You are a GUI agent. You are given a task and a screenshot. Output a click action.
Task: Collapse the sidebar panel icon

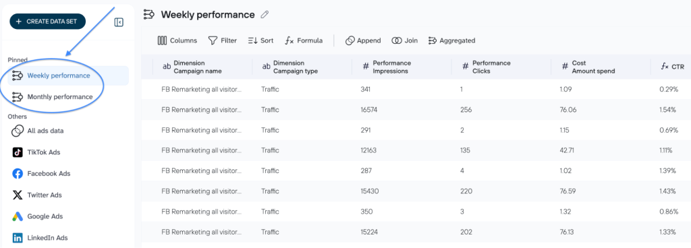(x=119, y=22)
